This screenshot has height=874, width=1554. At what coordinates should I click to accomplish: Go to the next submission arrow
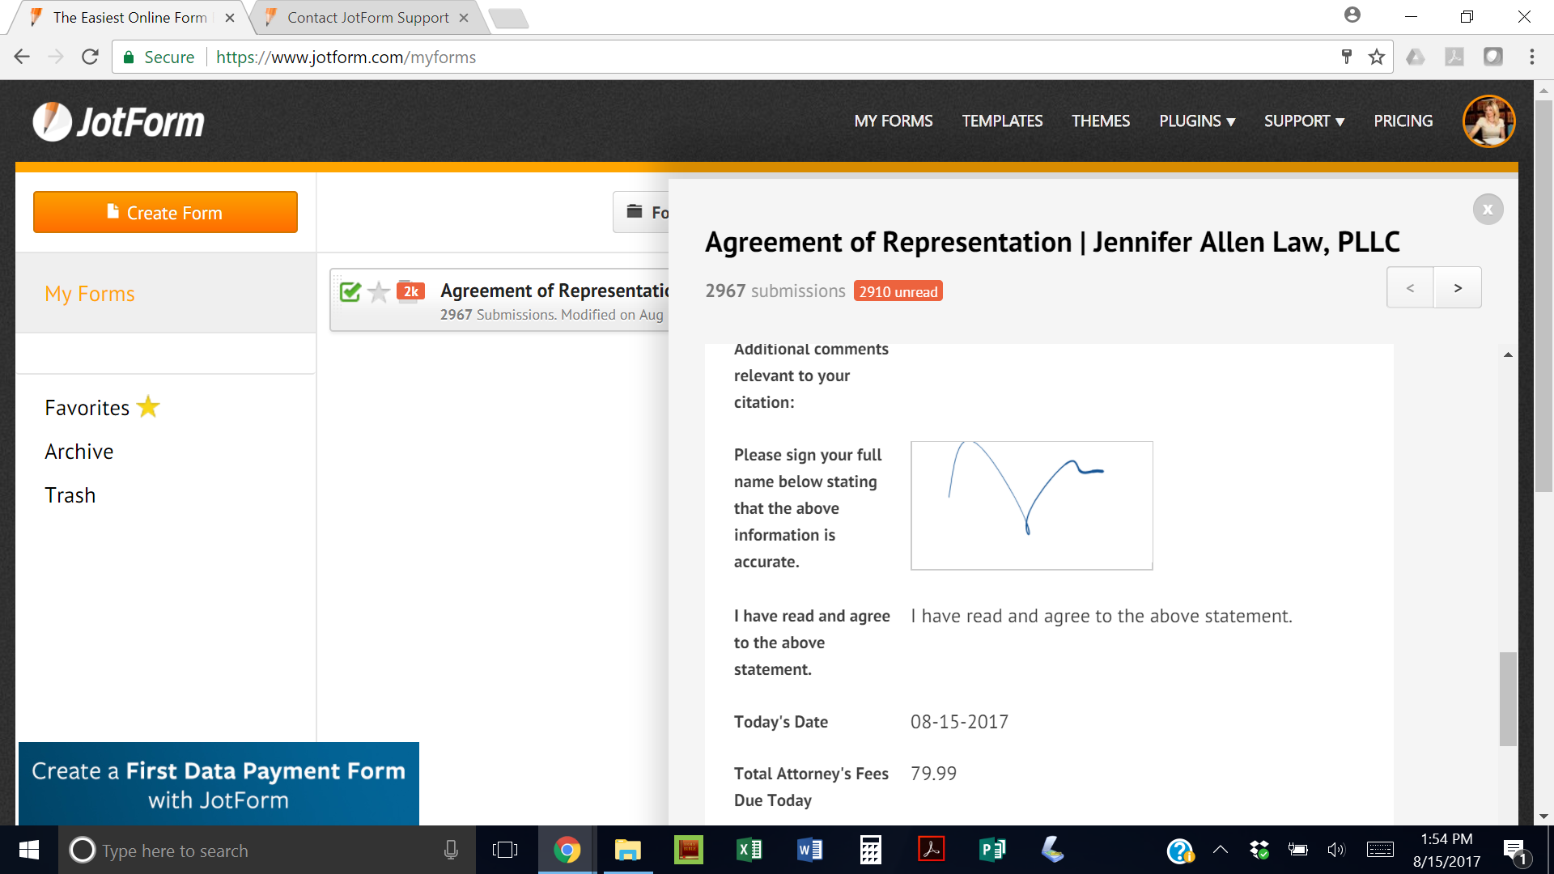pos(1458,288)
